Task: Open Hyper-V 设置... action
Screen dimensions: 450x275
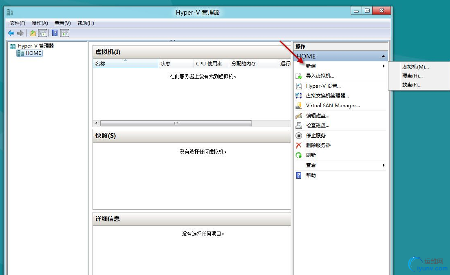Action: 324,86
